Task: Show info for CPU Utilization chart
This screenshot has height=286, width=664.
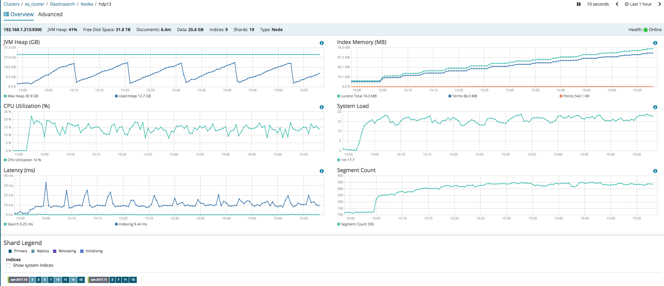Action: tap(322, 107)
